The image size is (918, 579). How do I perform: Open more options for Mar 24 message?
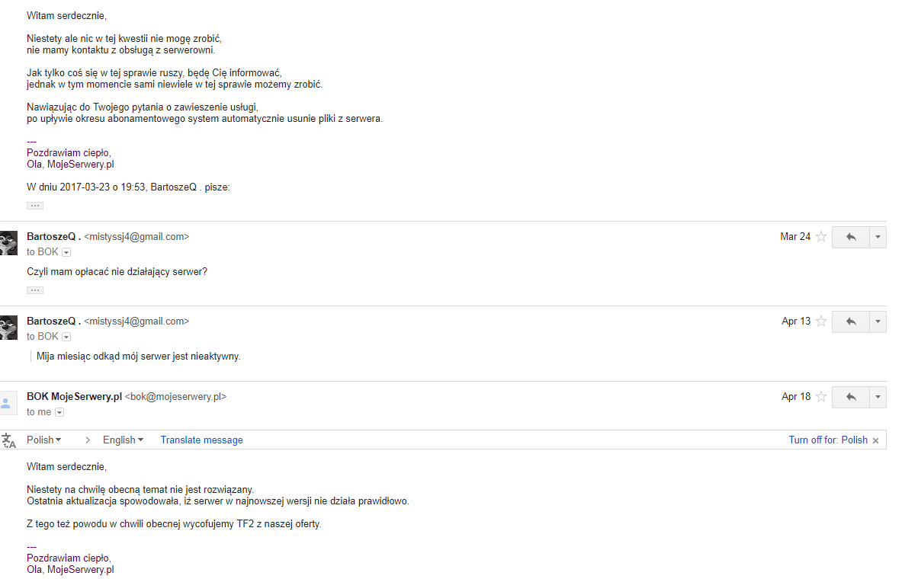(x=878, y=237)
